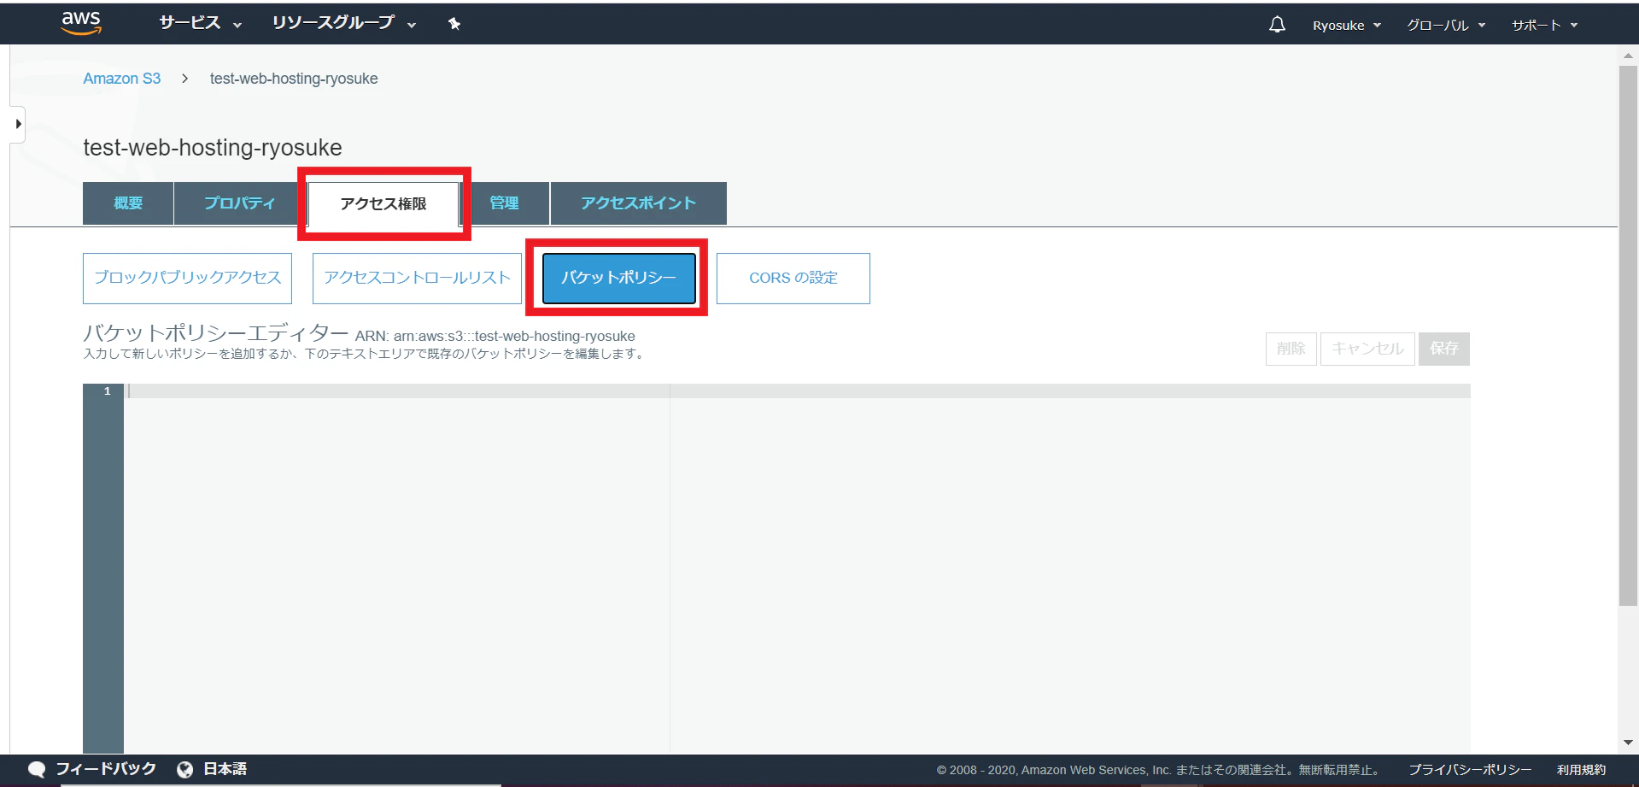The image size is (1639, 787).
Task: Click the 日本語 language selector
Action: 225,769
